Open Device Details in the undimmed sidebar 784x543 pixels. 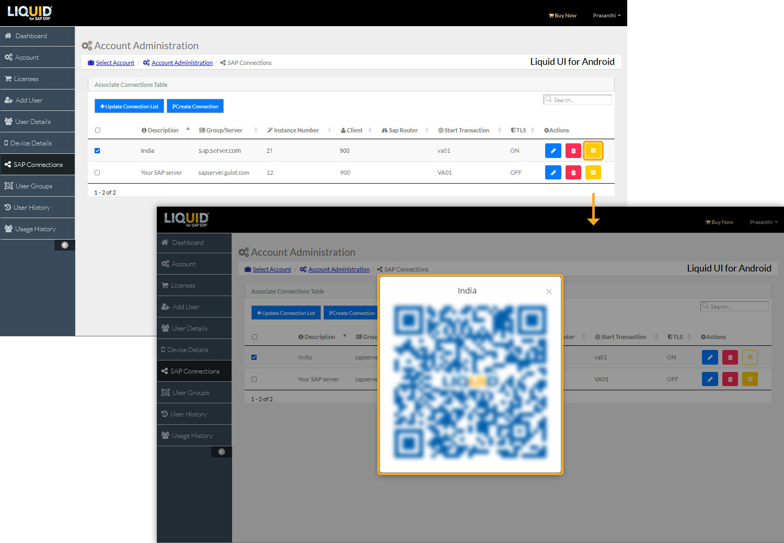click(31, 143)
